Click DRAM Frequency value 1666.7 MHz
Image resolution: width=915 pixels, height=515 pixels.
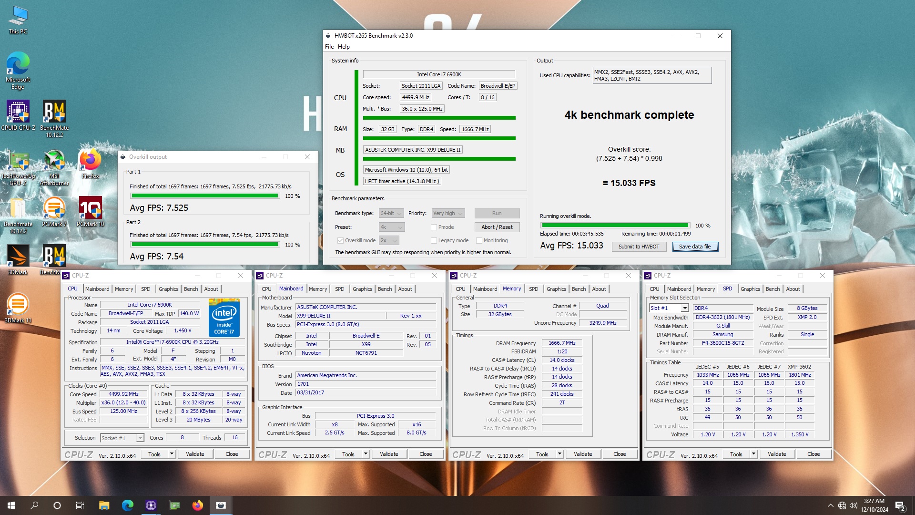(x=562, y=343)
